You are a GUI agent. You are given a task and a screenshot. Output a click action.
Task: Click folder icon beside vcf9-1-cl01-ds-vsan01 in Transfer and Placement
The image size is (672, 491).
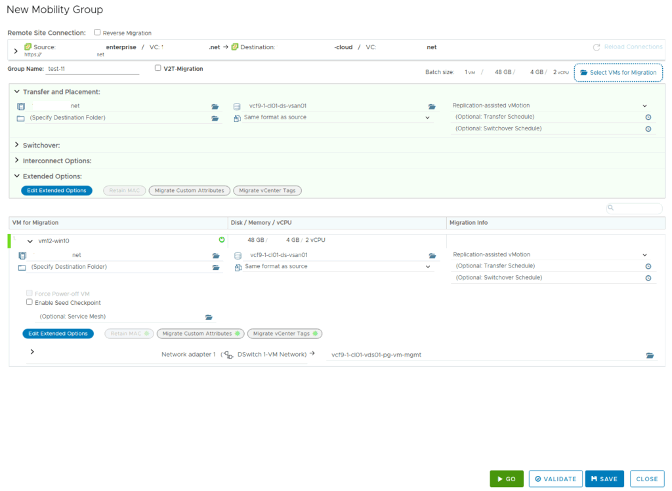tap(432, 106)
